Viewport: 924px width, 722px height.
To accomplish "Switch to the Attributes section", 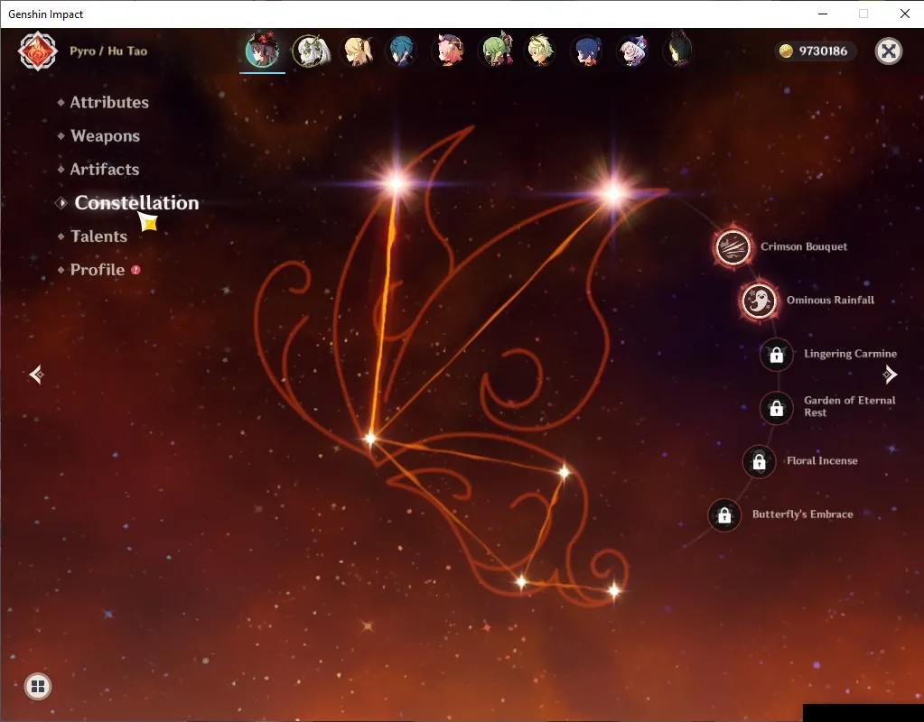I will point(109,103).
